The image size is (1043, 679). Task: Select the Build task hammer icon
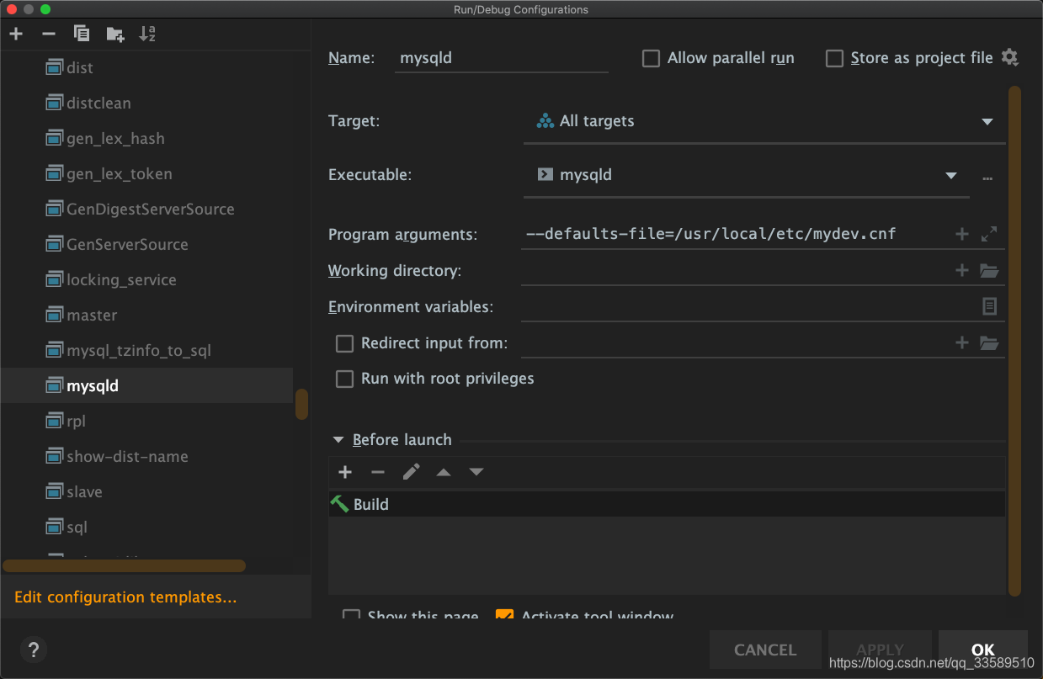point(339,504)
